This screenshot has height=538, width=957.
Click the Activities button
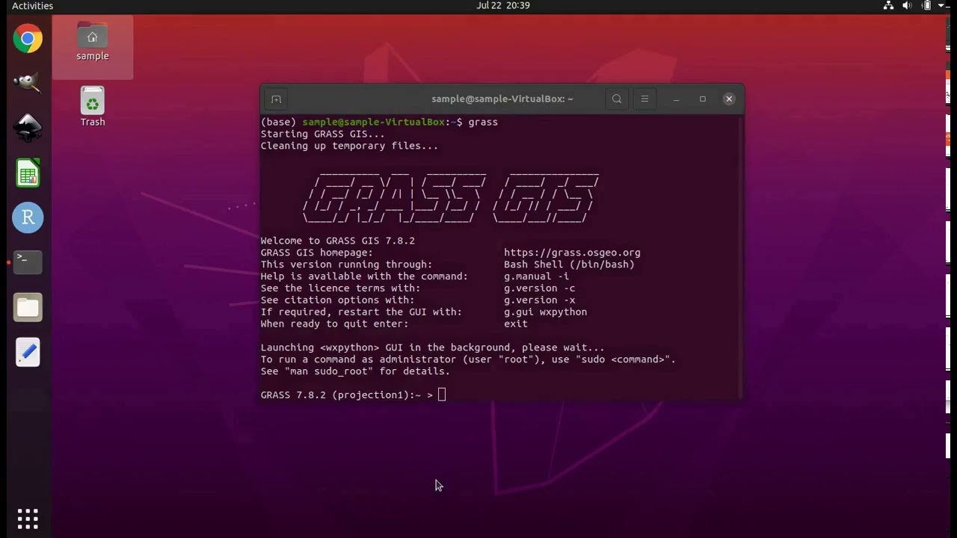tap(33, 6)
